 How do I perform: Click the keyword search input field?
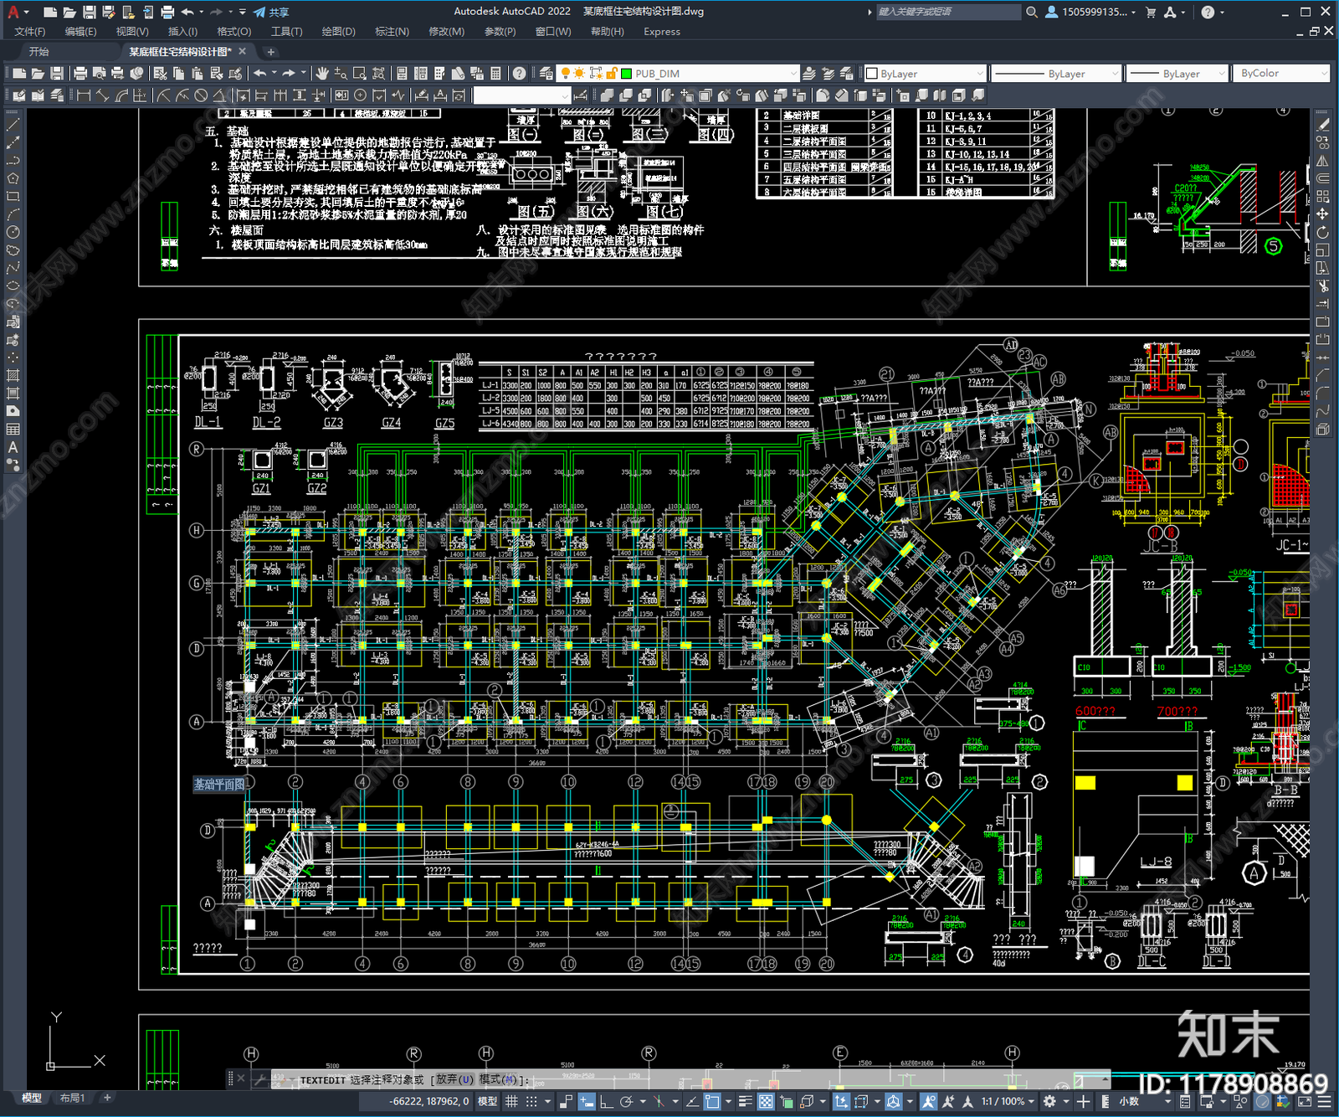pyautogui.click(x=947, y=12)
